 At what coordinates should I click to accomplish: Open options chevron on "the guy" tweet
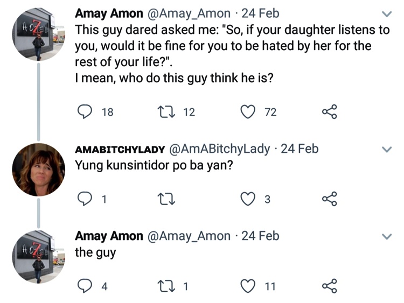click(x=386, y=237)
